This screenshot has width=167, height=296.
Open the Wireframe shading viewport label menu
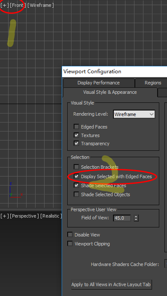(x=41, y=5)
